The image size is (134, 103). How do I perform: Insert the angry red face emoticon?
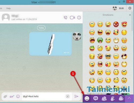click(116, 24)
